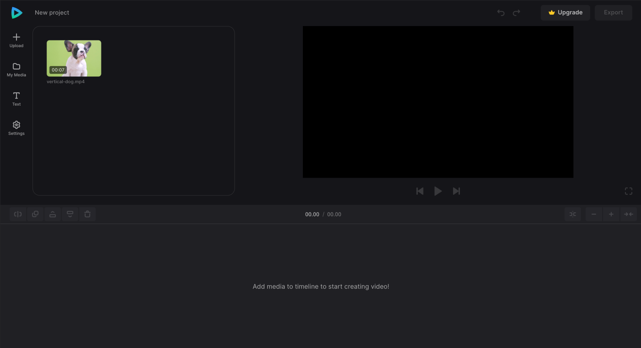
Task: Click the app logo icon
Action: (x=17, y=13)
